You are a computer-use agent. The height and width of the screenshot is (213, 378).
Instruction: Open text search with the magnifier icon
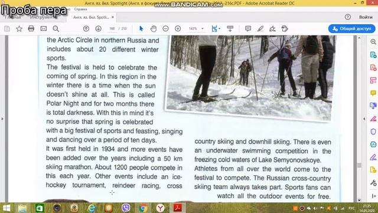tap(56, 29)
